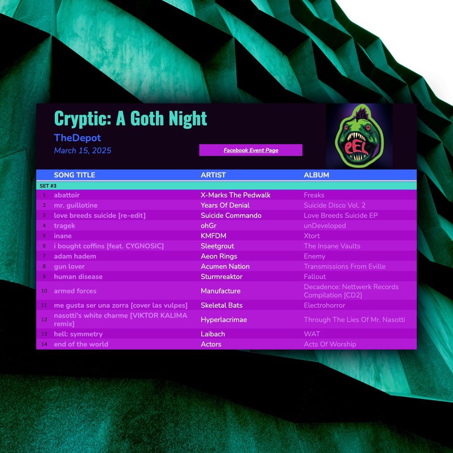The image size is (453, 453).
Task: Click artist 'Manufacture'
Action: pyautogui.click(x=221, y=291)
